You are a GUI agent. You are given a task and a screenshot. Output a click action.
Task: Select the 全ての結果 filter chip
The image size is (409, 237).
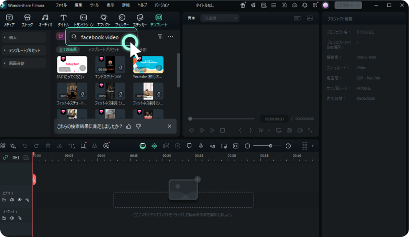pyautogui.click(x=68, y=49)
